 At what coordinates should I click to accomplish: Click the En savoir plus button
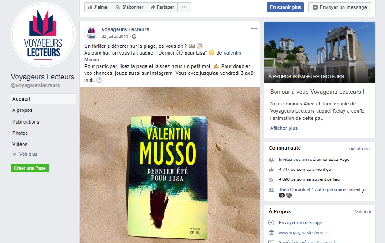click(285, 7)
